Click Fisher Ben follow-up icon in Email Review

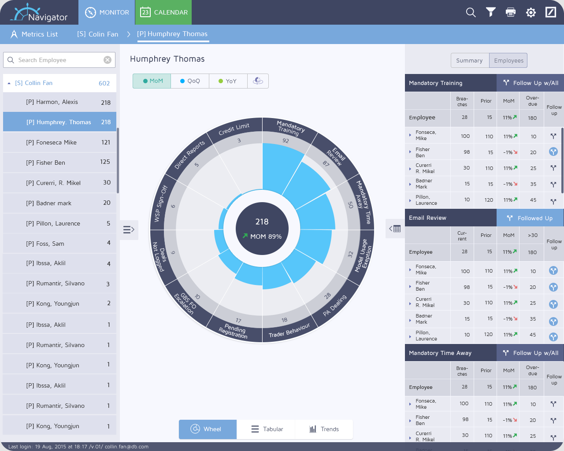coord(553,287)
